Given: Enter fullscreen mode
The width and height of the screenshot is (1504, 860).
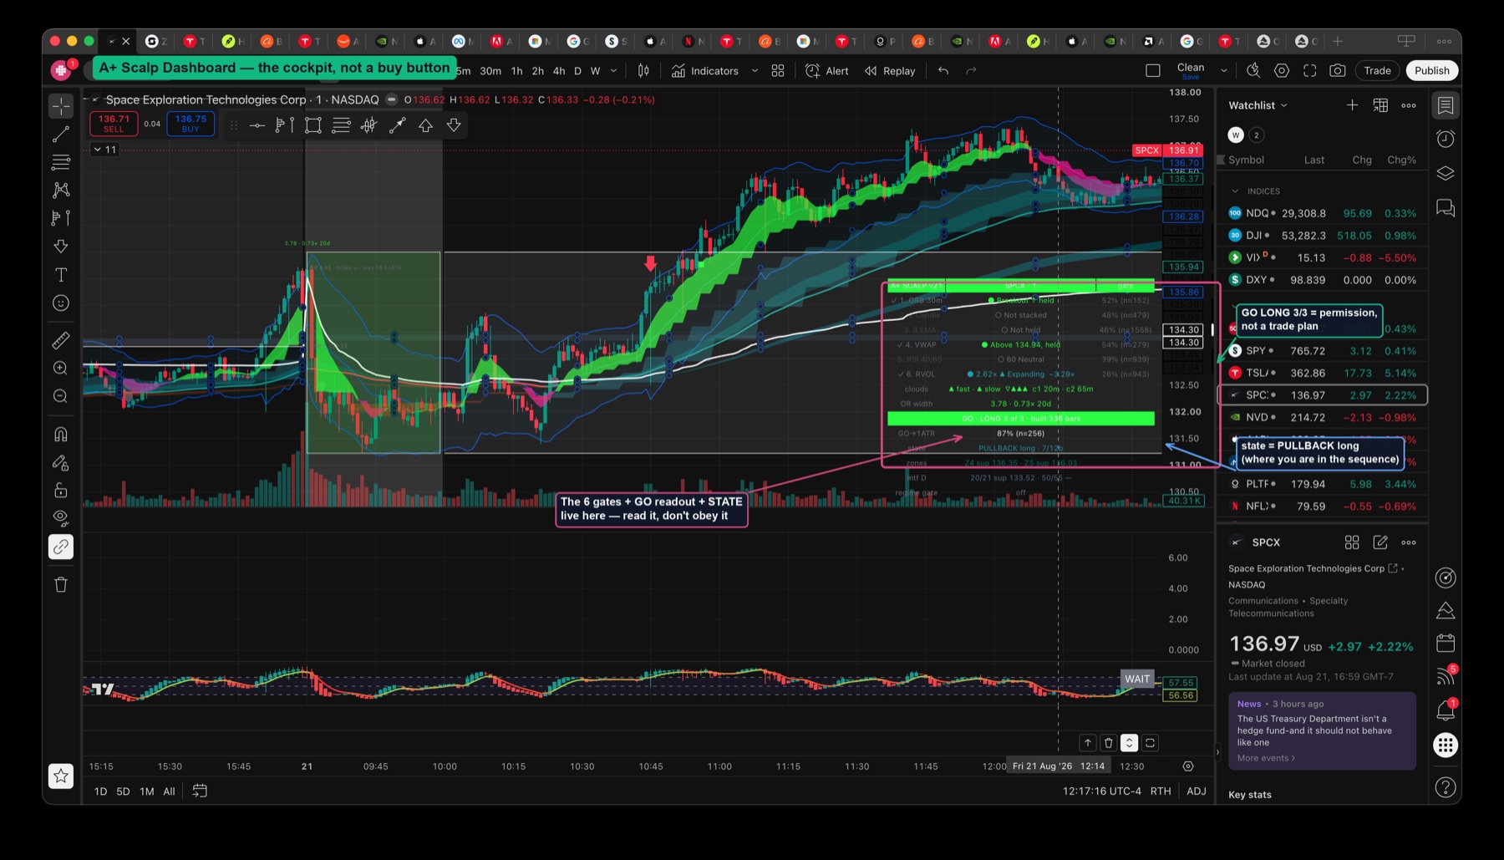Looking at the screenshot, I should coord(1310,71).
